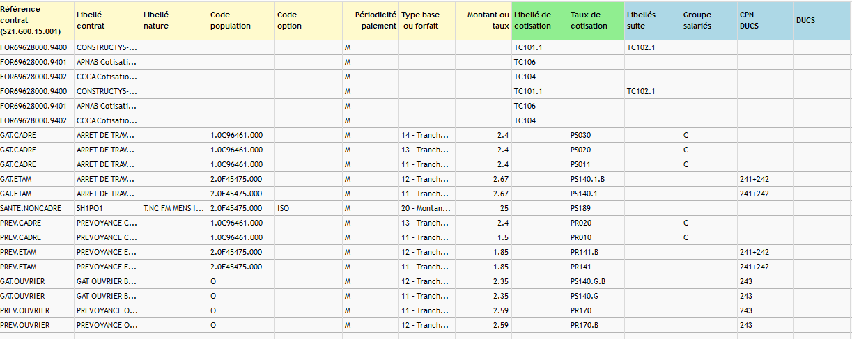
Task: Select the blue Libellés suite column header
Action: point(653,20)
